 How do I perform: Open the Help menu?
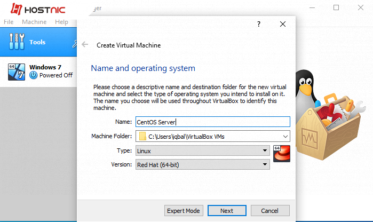pos(61,22)
